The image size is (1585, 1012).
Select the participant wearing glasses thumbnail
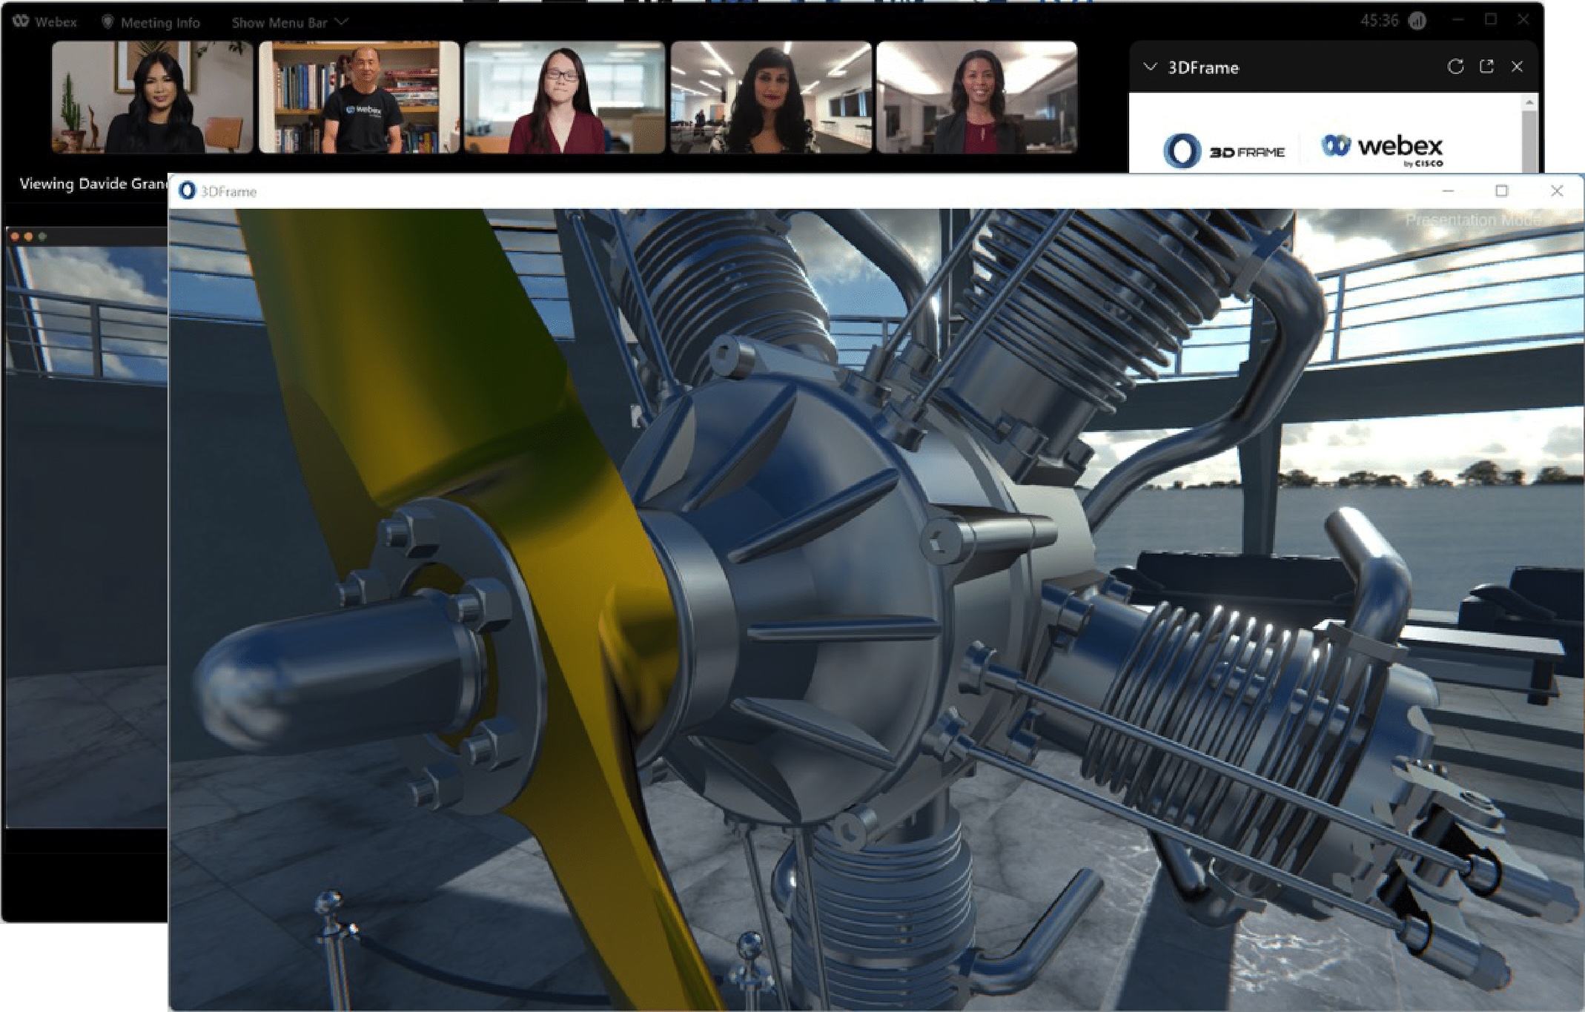click(x=564, y=97)
